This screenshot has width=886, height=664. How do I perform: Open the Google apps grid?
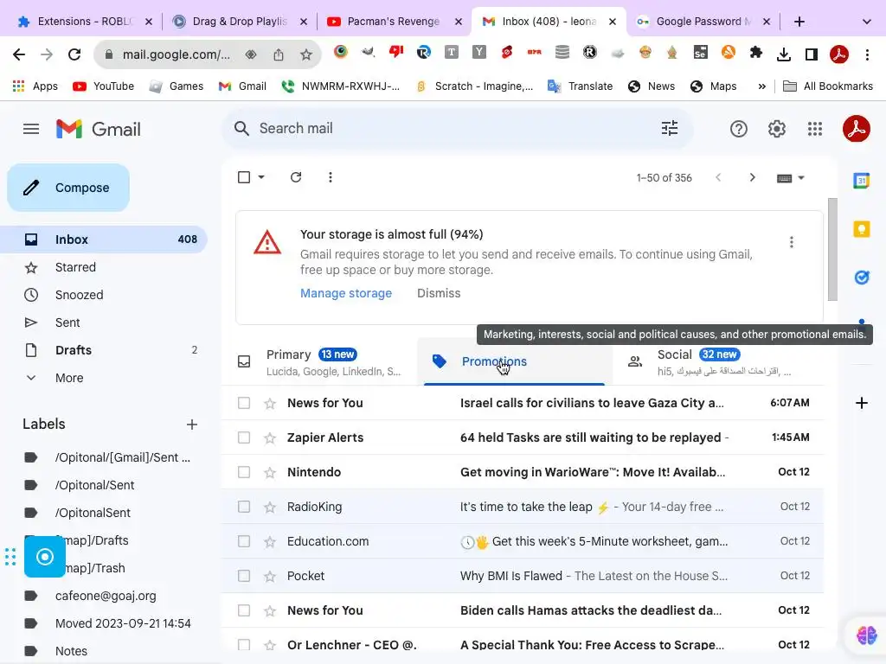(815, 129)
